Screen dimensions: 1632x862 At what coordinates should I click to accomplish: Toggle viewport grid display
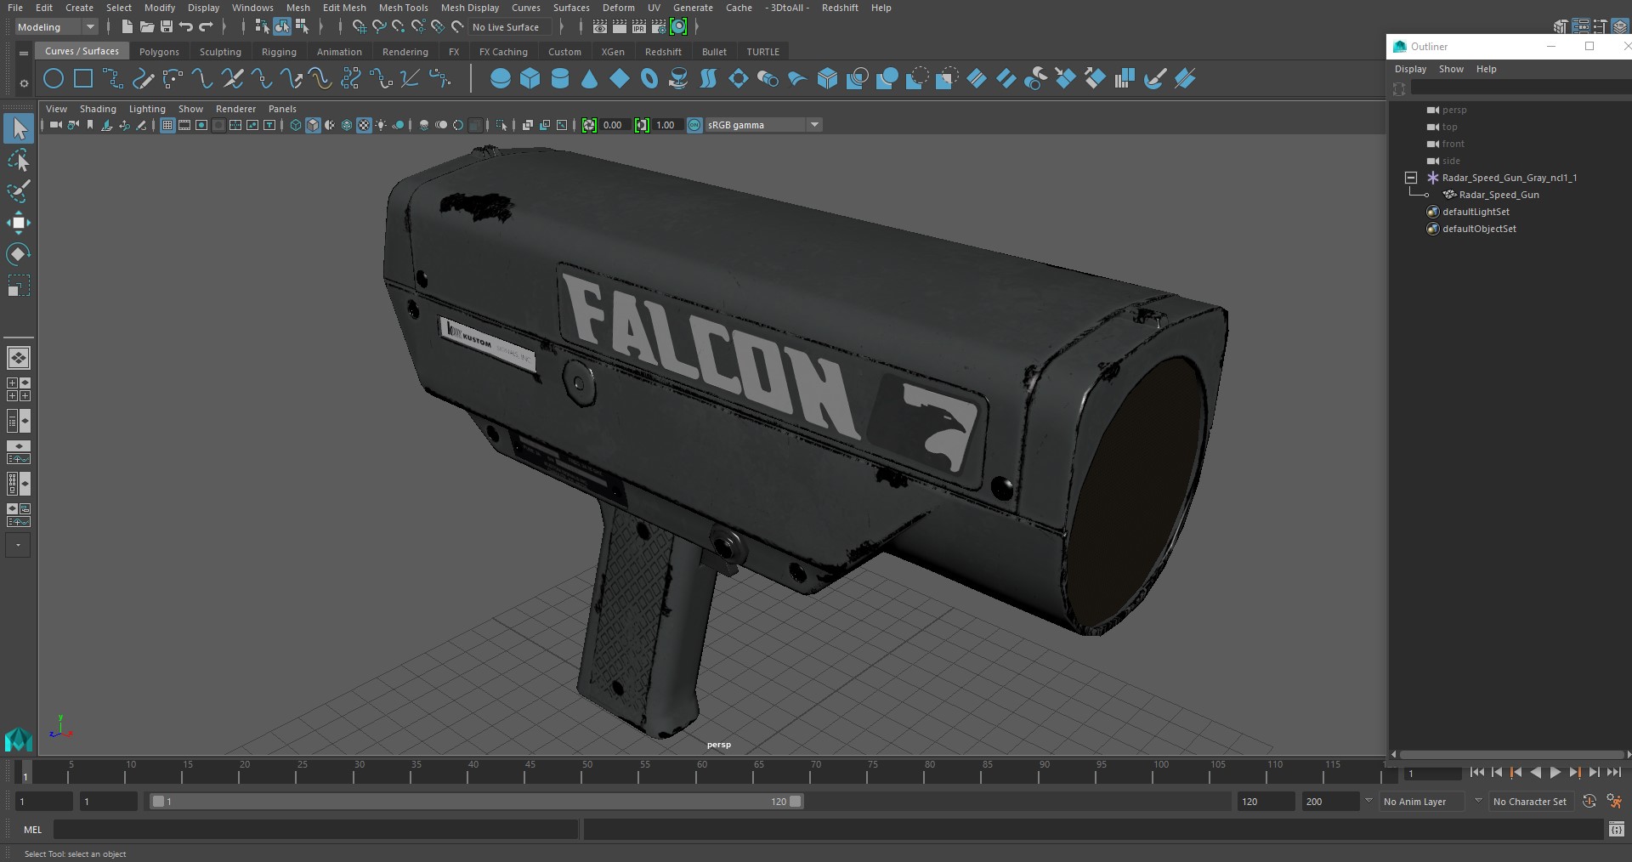167,125
